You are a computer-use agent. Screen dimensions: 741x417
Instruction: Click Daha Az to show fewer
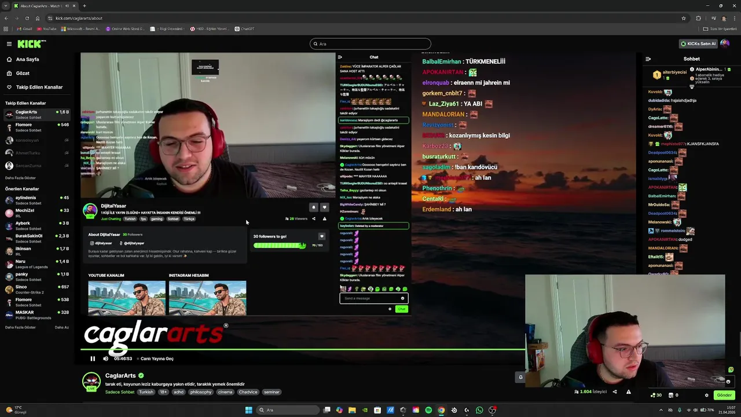click(x=62, y=327)
